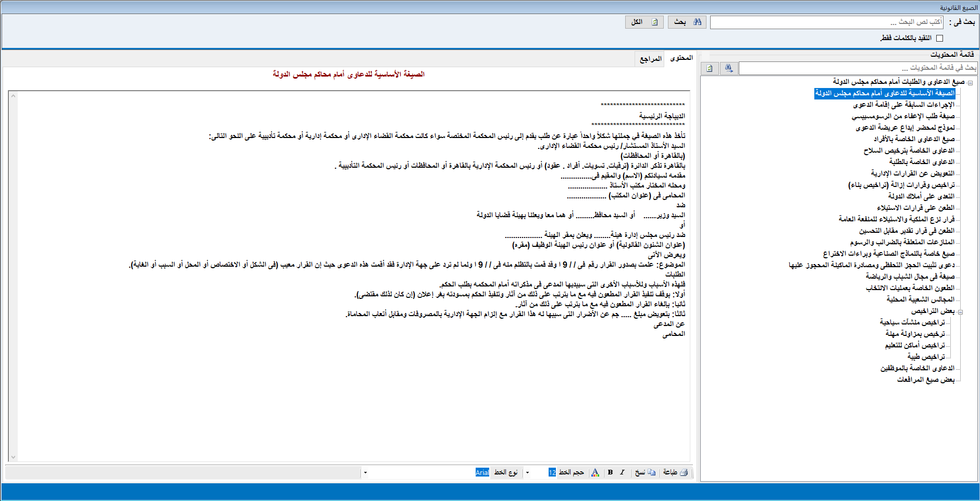The image size is (980, 501).
Task: Select 'الصيغة الأساسية للدعاوى أمام محاكم مجلس الدولة' item
Action: 885,93
